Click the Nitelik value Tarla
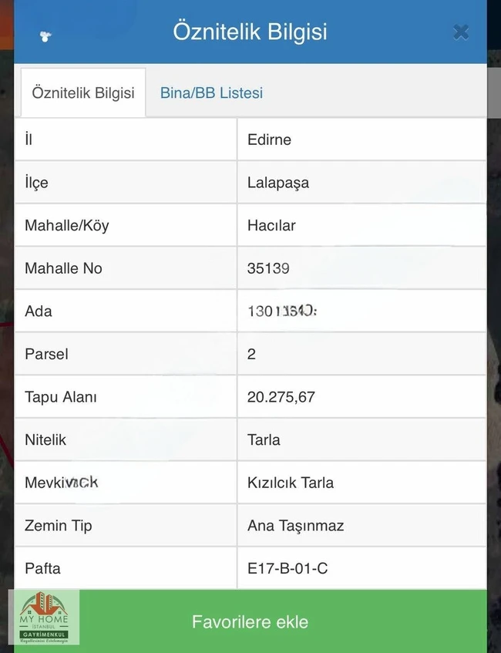Viewport: 501px width, 653px height. [264, 439]
